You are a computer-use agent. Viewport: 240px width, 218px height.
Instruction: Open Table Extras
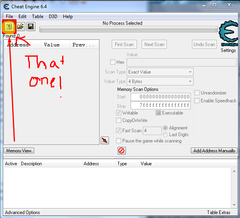(219, 212)
